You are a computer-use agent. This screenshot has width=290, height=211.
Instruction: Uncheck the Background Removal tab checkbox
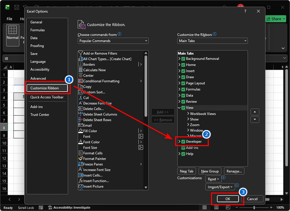(x=183, y=59)
